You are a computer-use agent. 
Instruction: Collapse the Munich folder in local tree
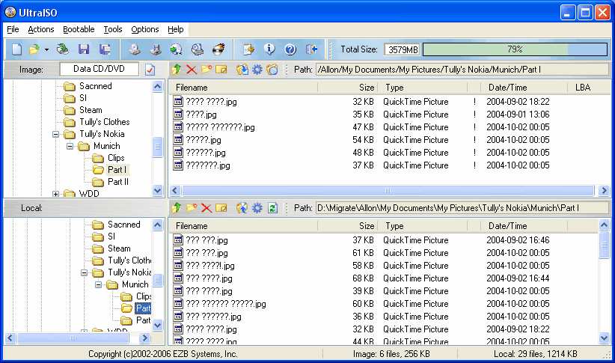(97, 284)
